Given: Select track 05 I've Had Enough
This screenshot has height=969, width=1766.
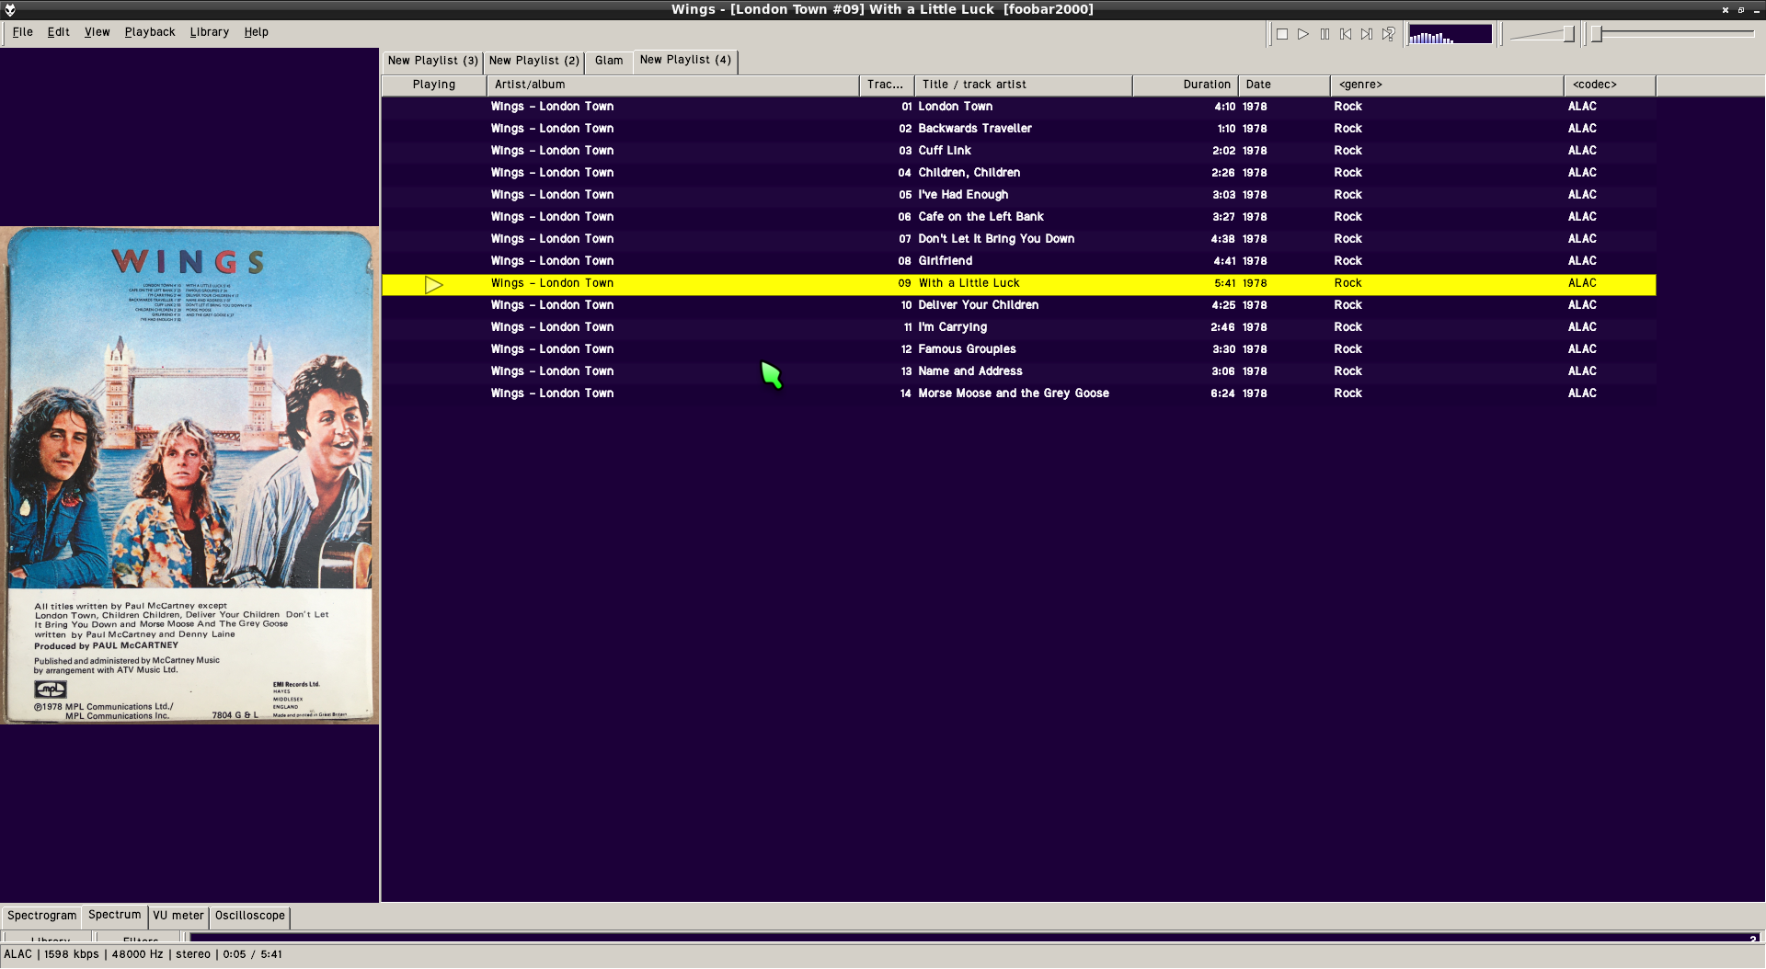Looking at the screenshot, I should point(1019,195).
